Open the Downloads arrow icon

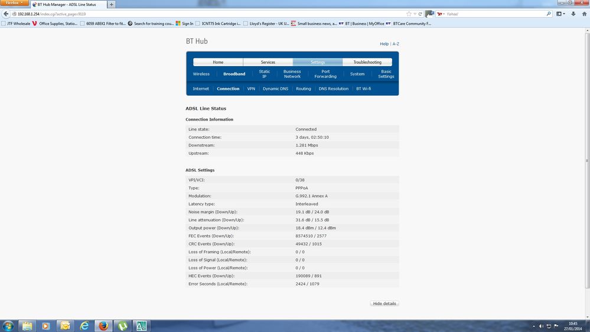[x=573, y=14]
